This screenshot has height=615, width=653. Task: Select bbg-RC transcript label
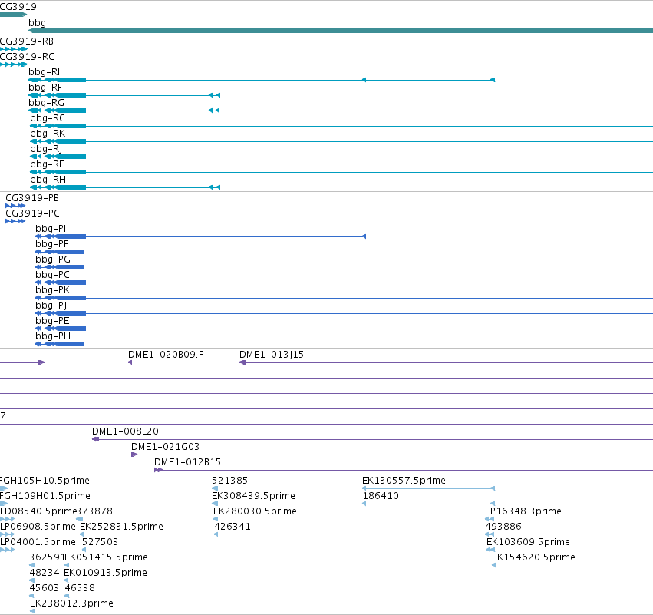[x=48, y=118]
